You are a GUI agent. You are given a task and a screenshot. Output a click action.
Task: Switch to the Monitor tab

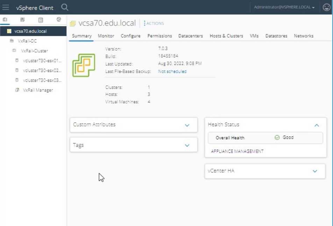point(106,36)
